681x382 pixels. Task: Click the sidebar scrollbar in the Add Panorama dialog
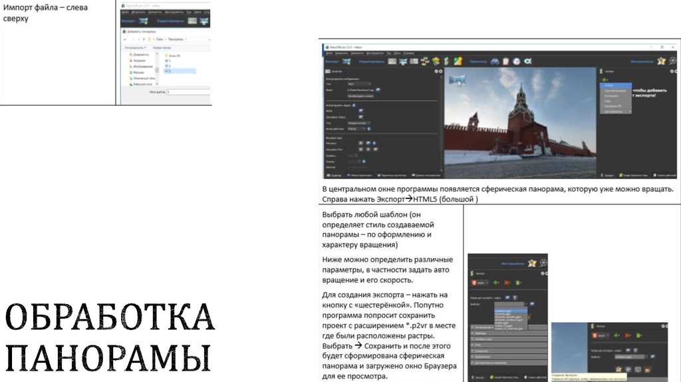(157, 69)
